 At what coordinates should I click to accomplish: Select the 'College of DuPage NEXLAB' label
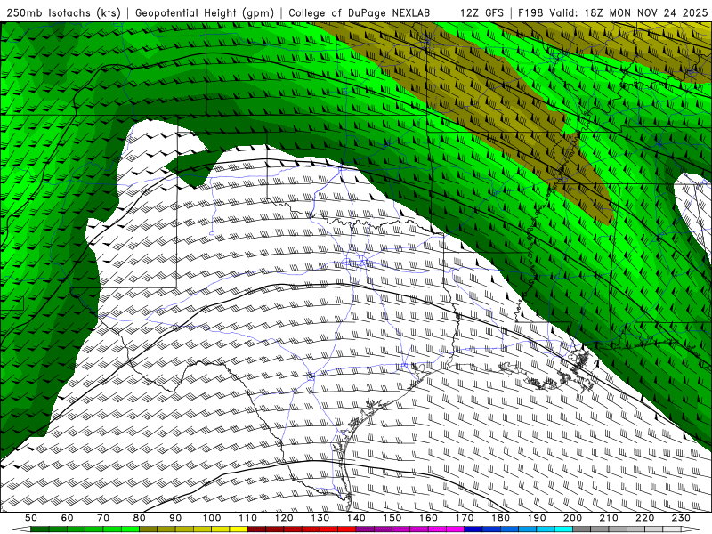(360, 12)
